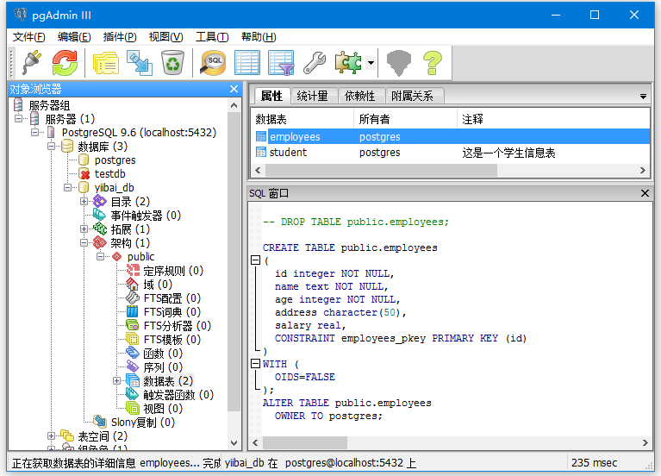Refresh the selected object
The image size is (661, 476).
pyautogui.click(x=65, y=63)
